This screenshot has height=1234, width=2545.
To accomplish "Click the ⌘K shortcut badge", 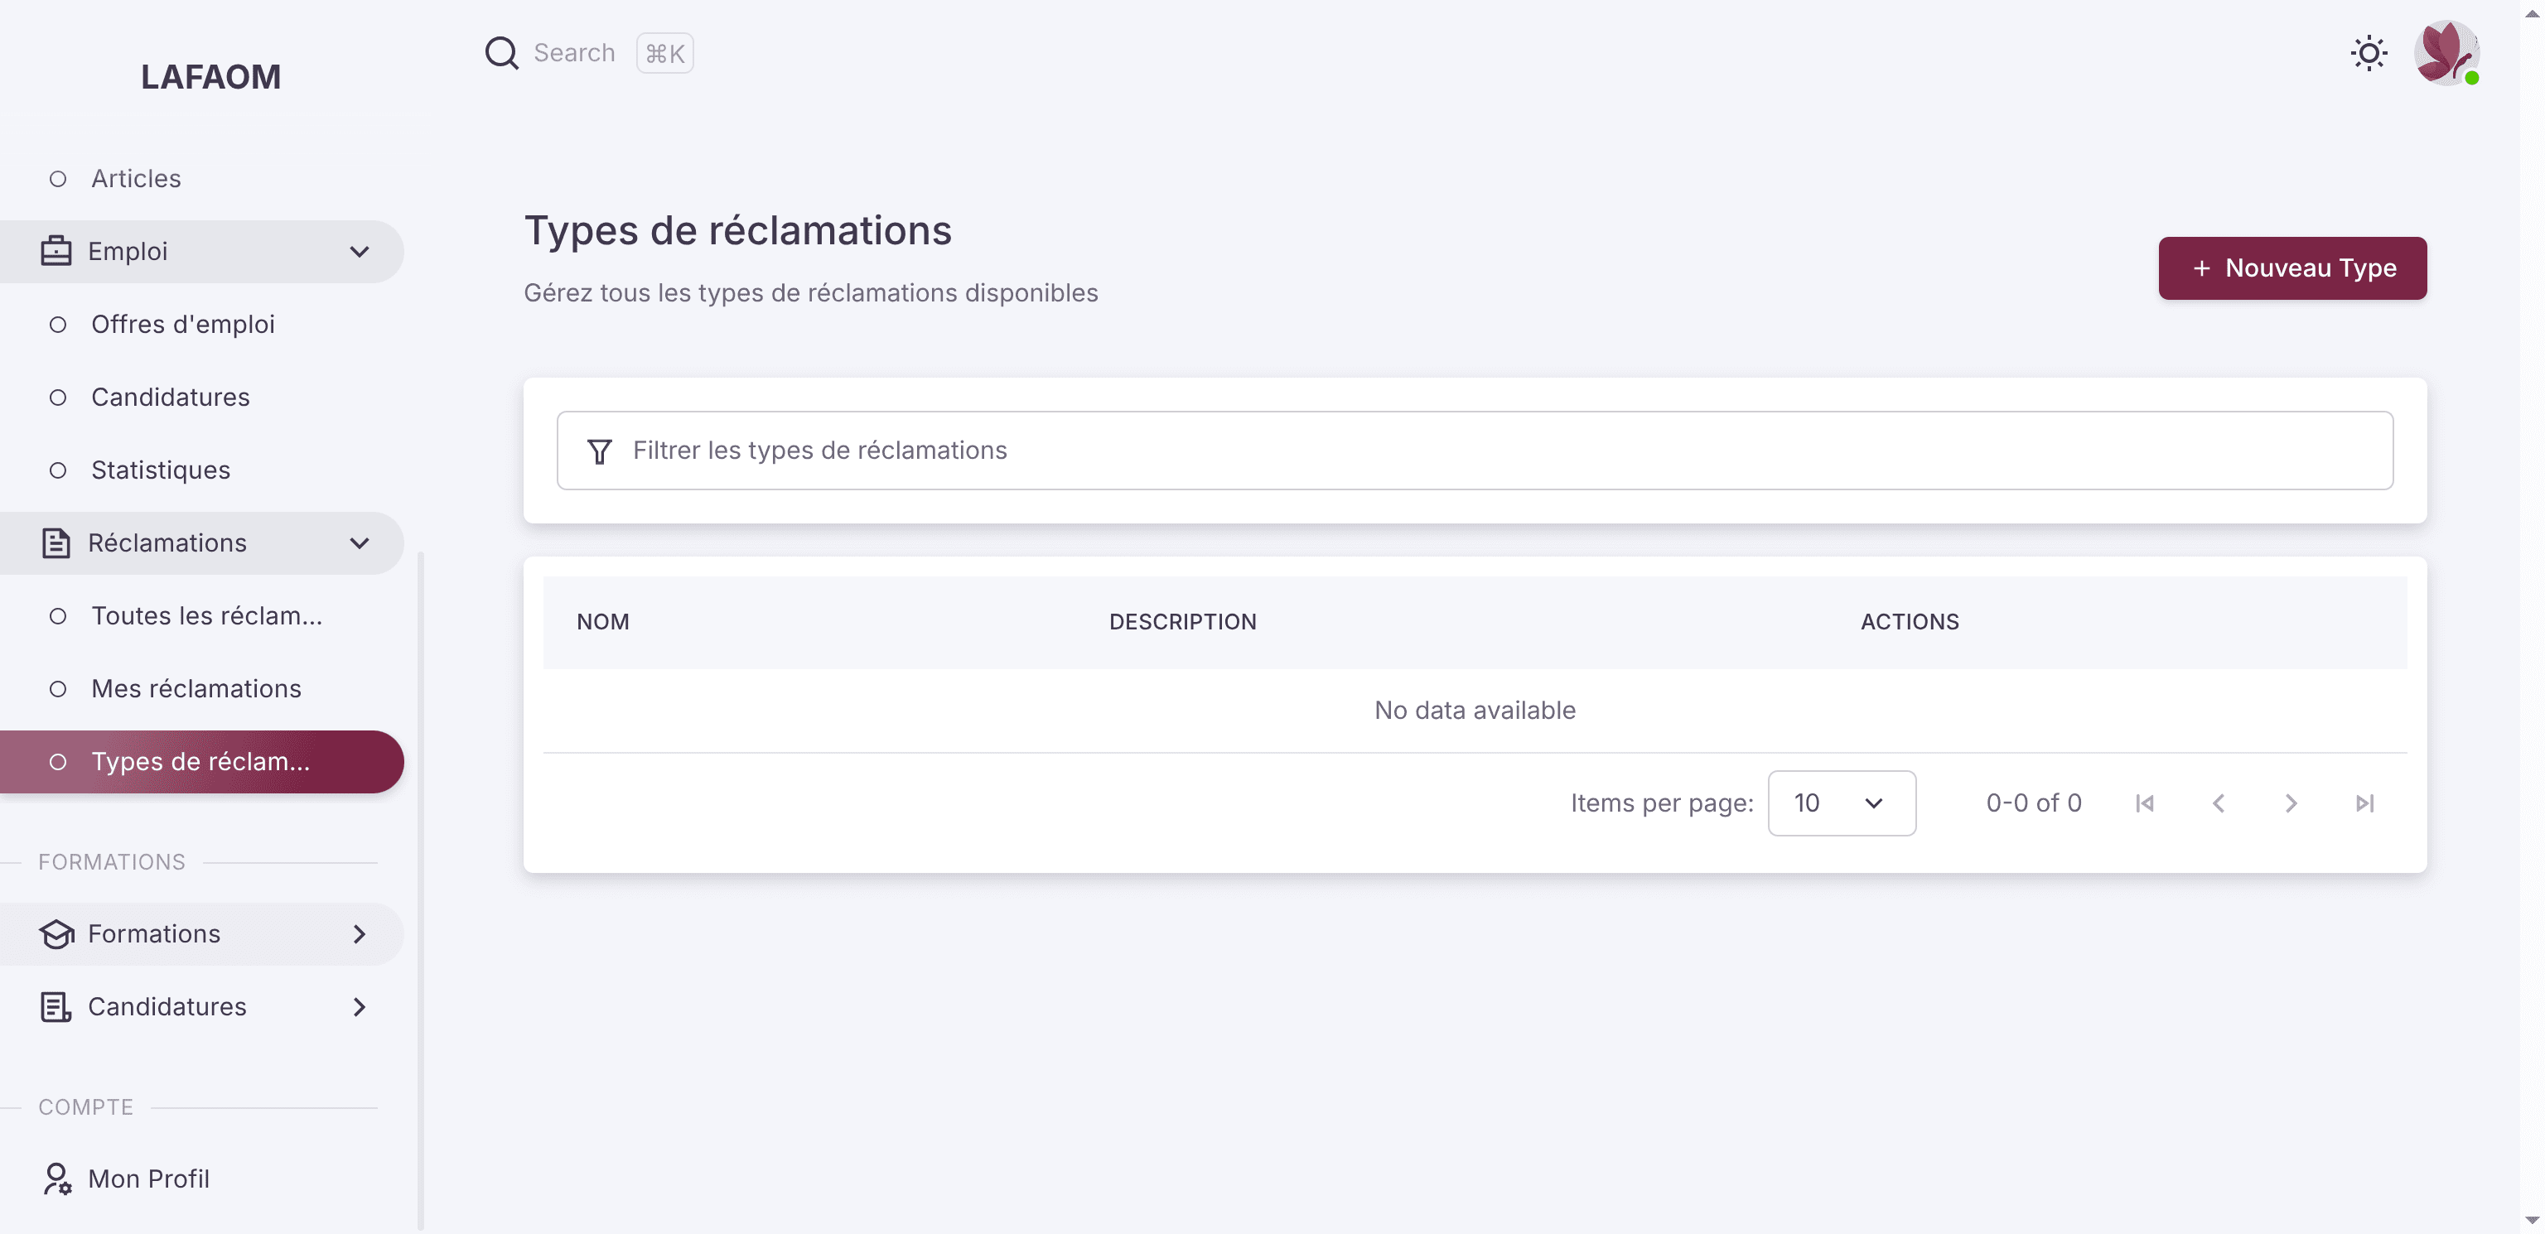I will [x=664, y=53].
